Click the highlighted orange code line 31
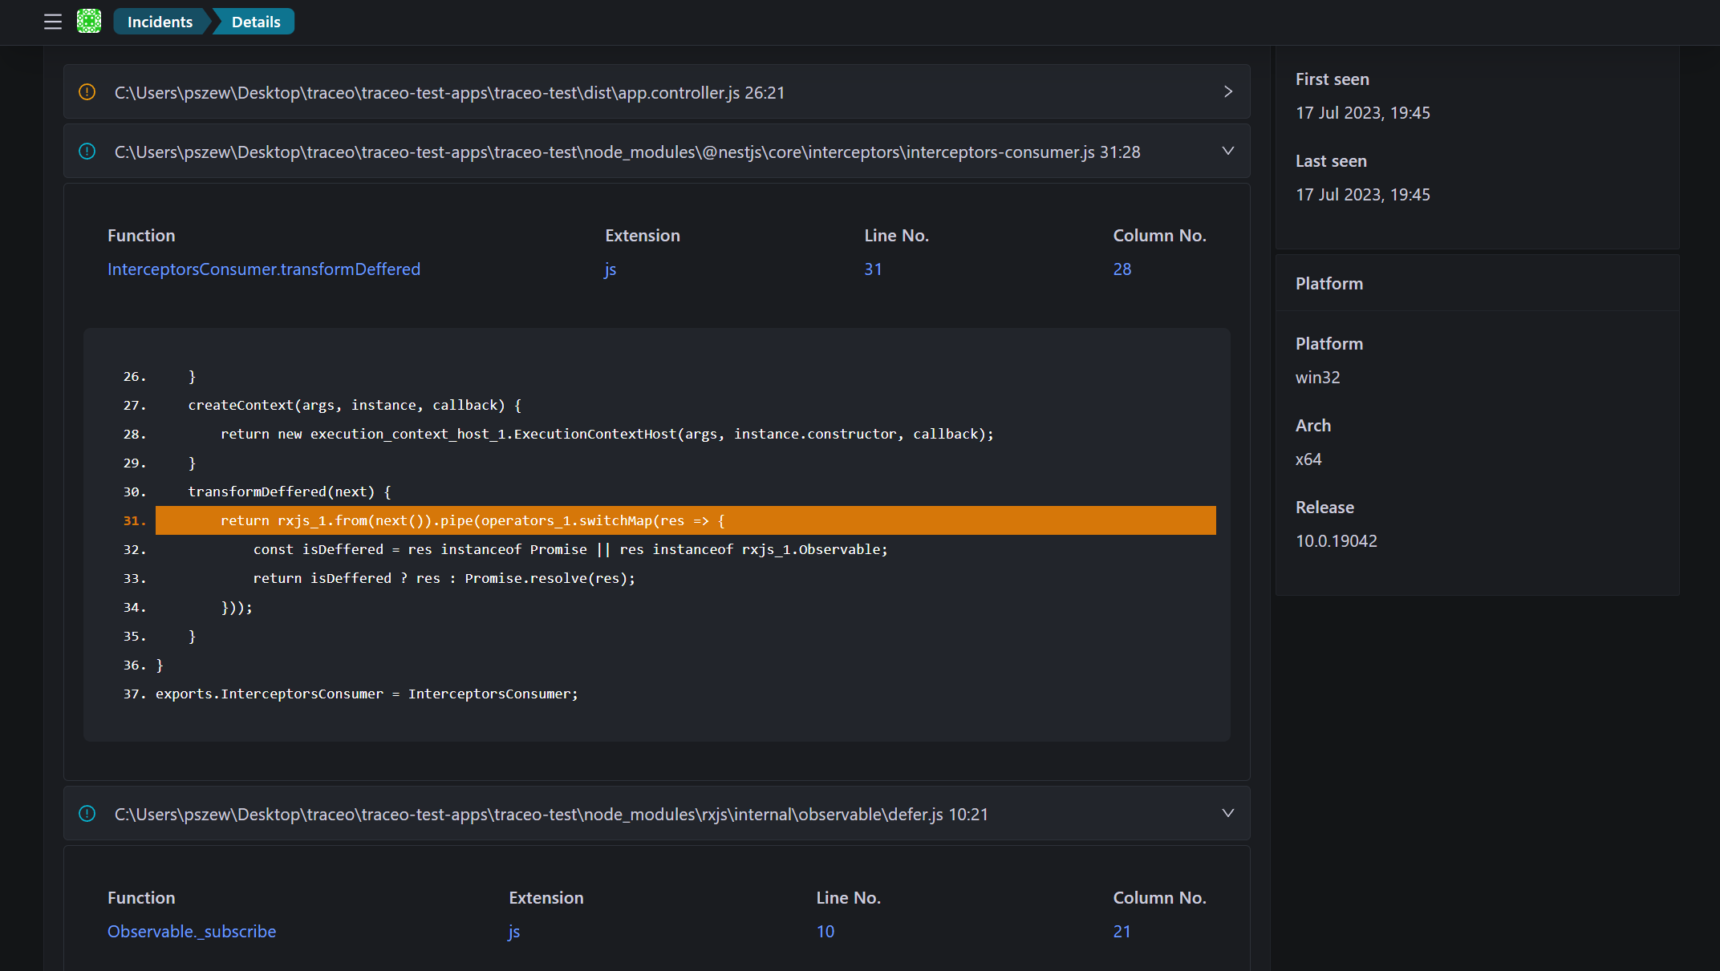Image resolution: width=1720 pixels, height=971 pixels. tap(685, 520)
